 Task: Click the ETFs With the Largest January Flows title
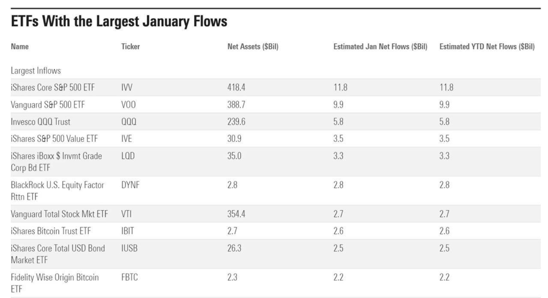click(x=119, y=22)
